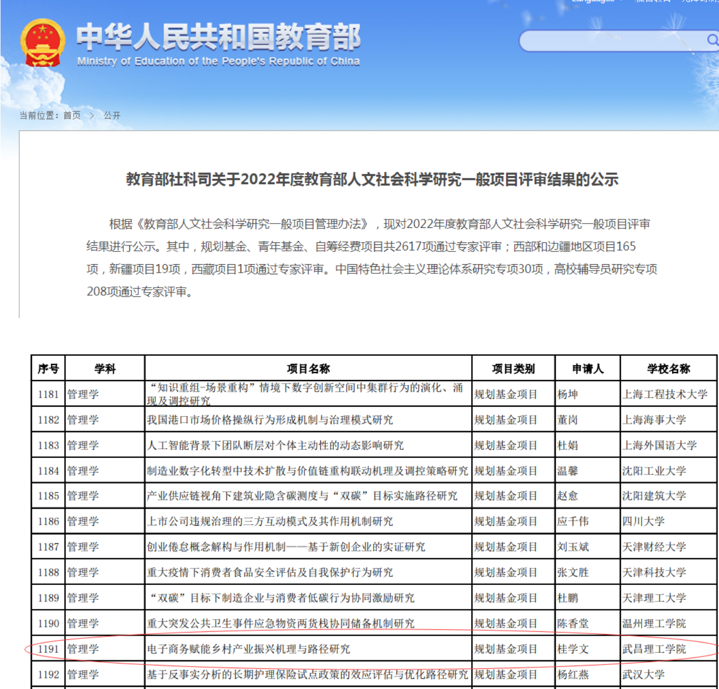The height and width of the screenshot is (689, 719).
Task: Click the breadcrumb arrow after 首页
Action: click(x=92, y=115)
